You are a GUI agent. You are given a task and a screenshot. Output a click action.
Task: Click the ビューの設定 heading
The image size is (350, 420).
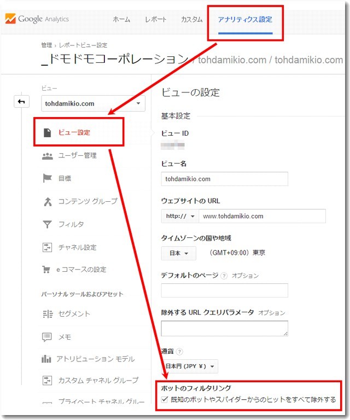pyautogui.click(x=190, y=92)
